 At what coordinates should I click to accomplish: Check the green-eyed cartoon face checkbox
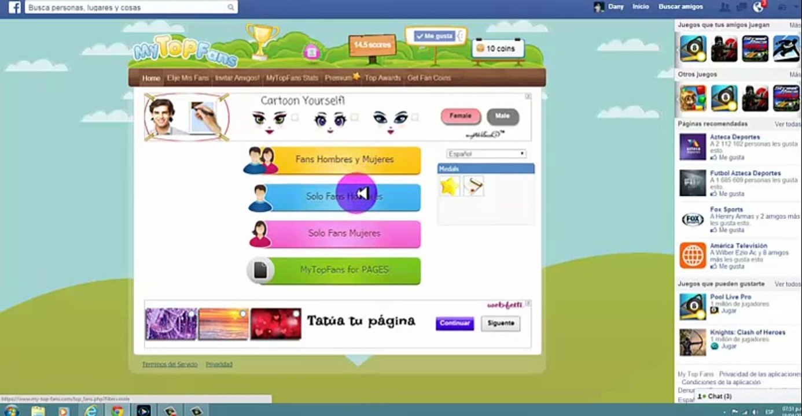pyautogui.click(x=295, y=117)
